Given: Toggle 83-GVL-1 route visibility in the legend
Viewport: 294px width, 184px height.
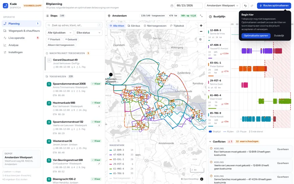Looking at the screenshot, I should click(x=121, y=159).
